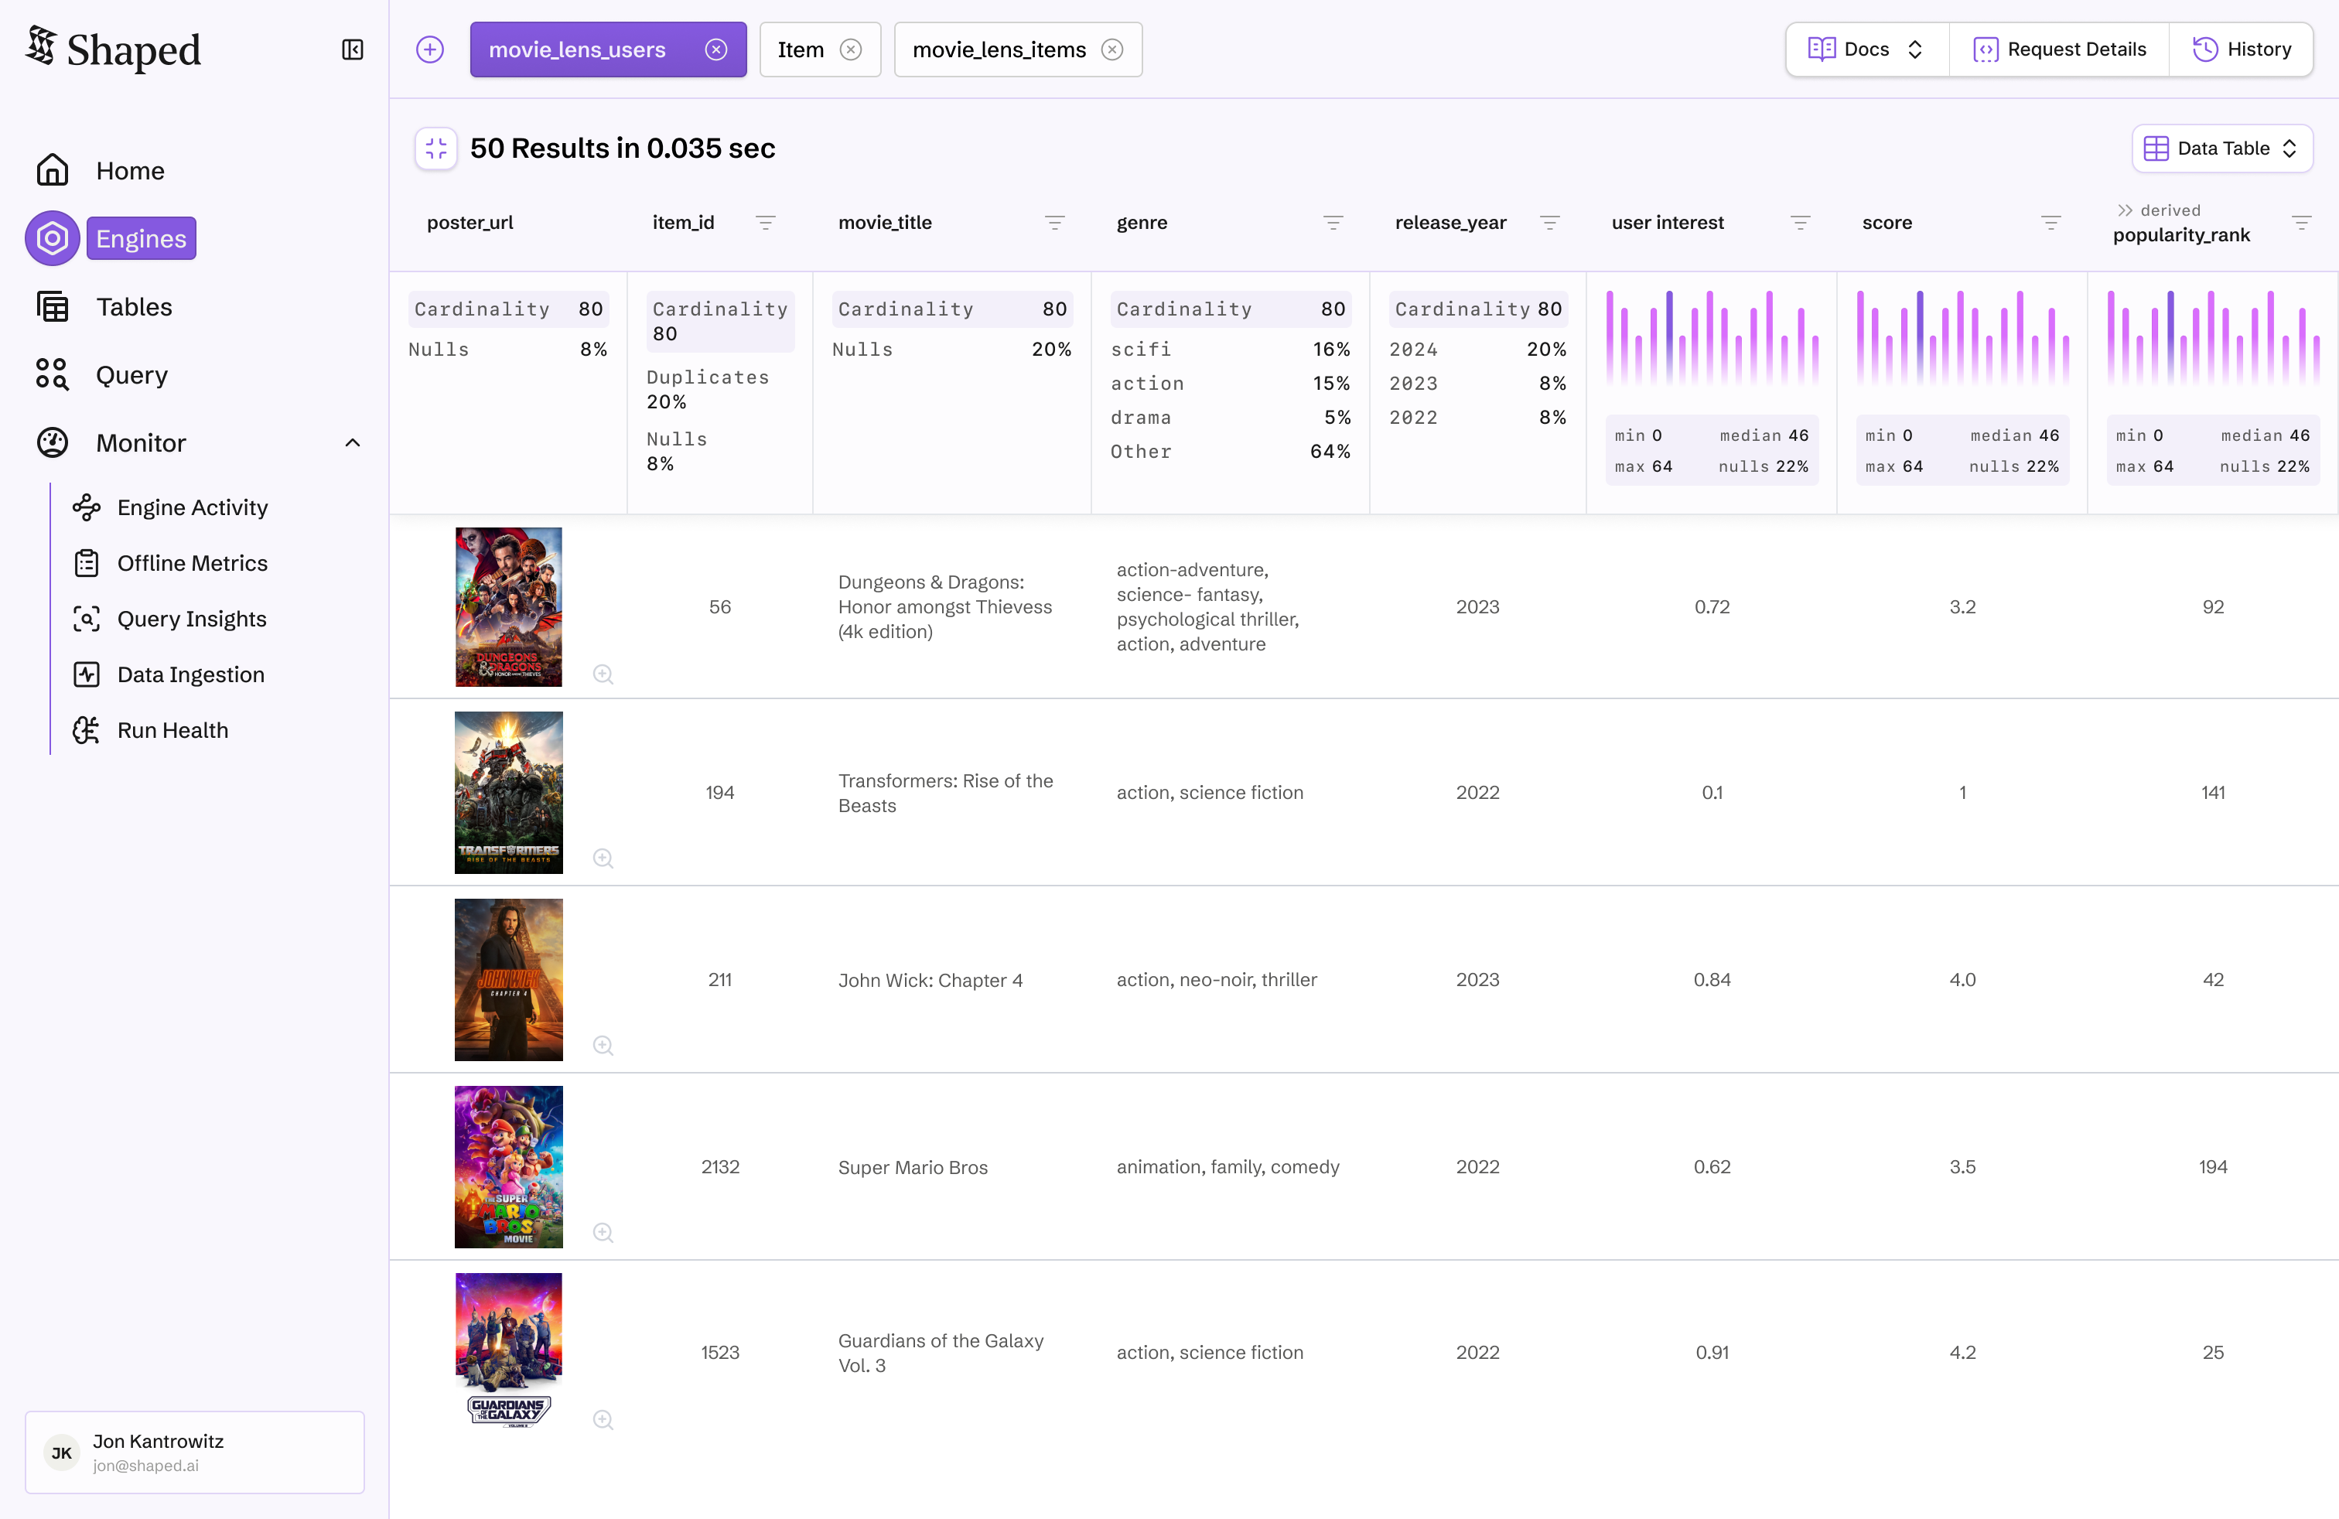Screen dimensions: 2339x1519
Task: Open filter for genre column
Action: 1333,223
